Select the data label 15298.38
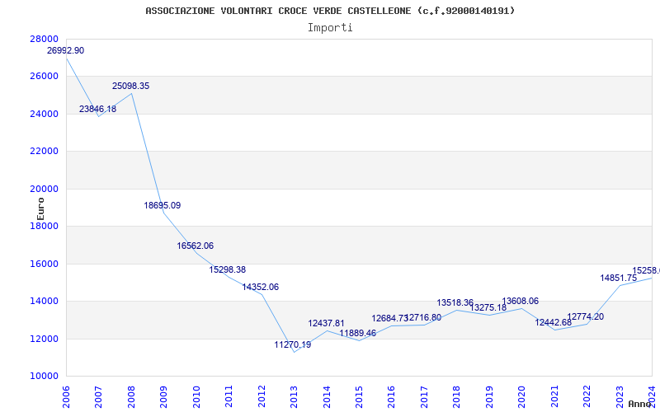Screen dimensions: 660x412 pyautogui.click(x=228, y=269)
